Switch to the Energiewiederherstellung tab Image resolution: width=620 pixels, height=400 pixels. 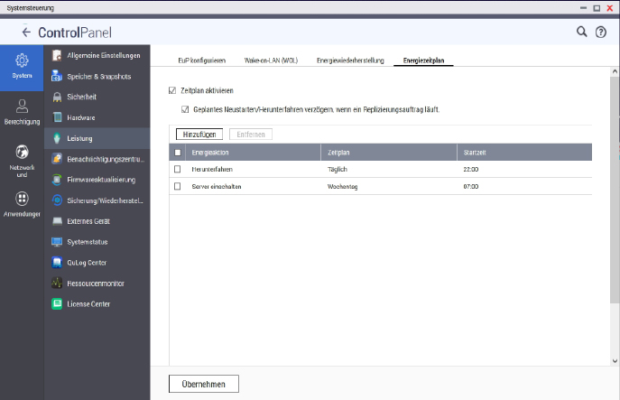click(350, 60)
